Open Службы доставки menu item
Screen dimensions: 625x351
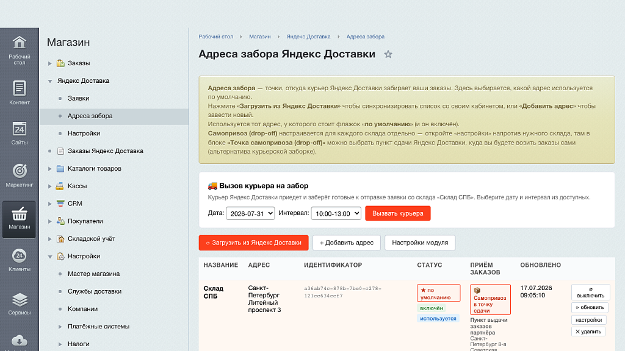pyautogui.click(x=95, y=291)
